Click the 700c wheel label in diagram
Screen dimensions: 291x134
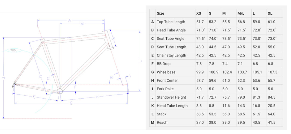pos(14,50)
